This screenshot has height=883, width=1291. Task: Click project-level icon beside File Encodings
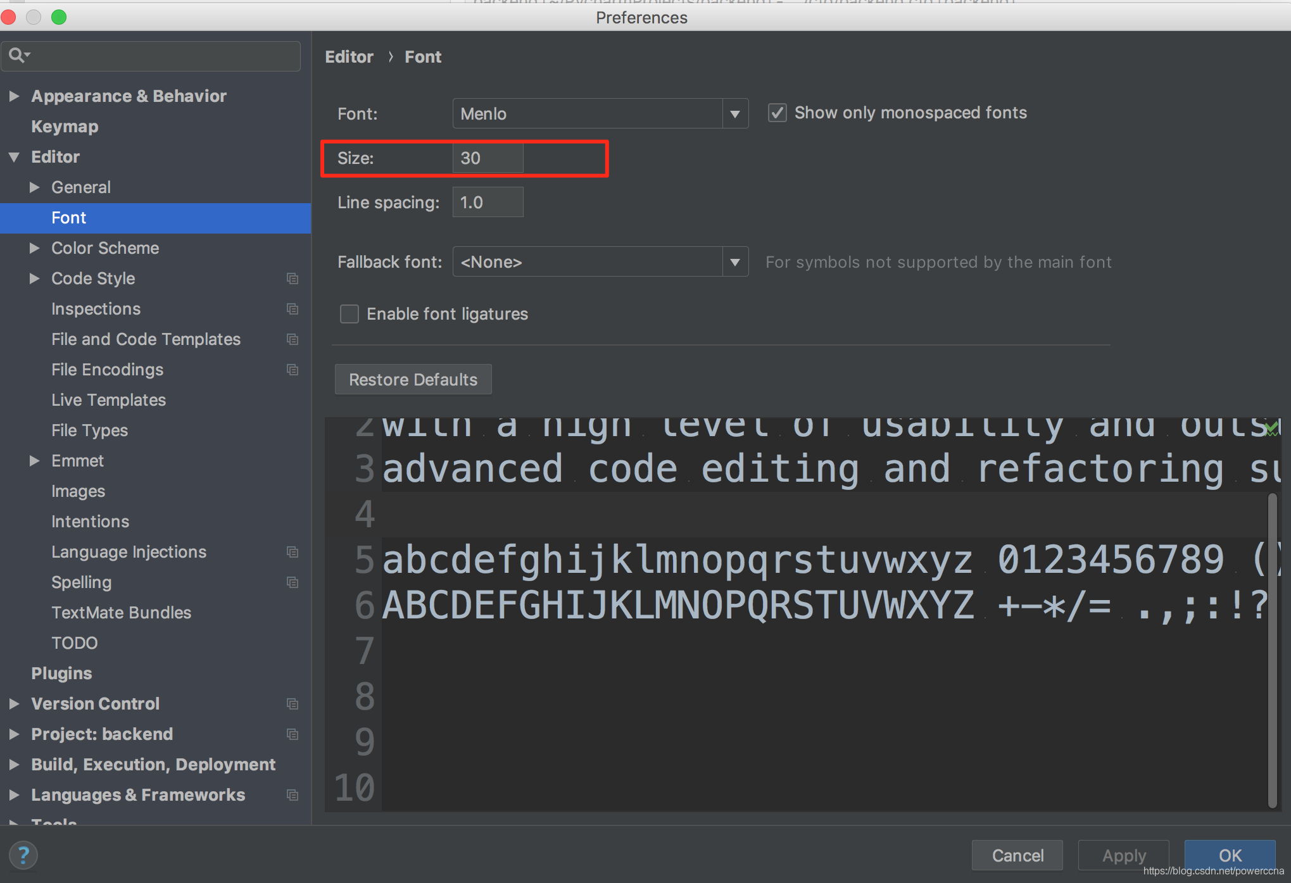[x=292, y=370]
